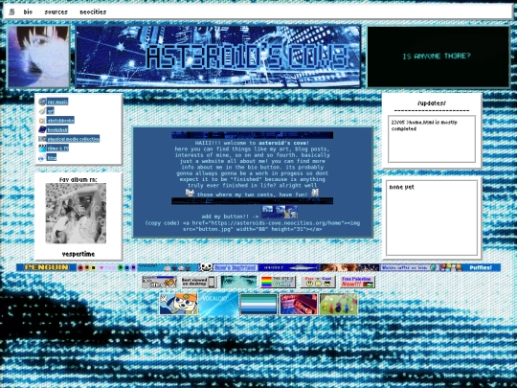Viewport: 517px width, 388px height.
Task: Click the 'Free Palestine Now!!!' badge
Action: 358,282
